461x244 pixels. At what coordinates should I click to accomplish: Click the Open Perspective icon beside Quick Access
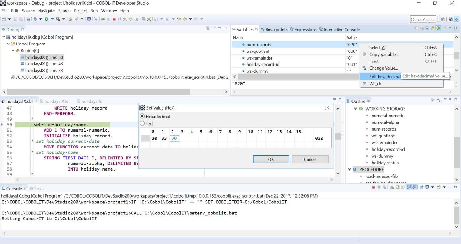click(443, 20)
